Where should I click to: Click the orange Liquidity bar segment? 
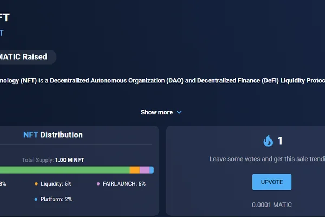click(x=135, y=170)
